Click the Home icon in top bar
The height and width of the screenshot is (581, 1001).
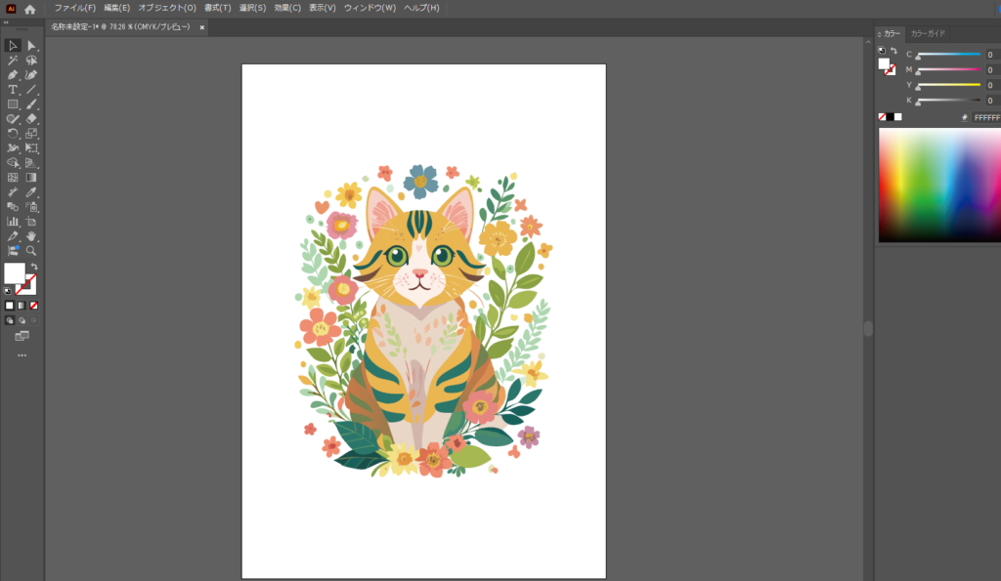coord(29,9)
